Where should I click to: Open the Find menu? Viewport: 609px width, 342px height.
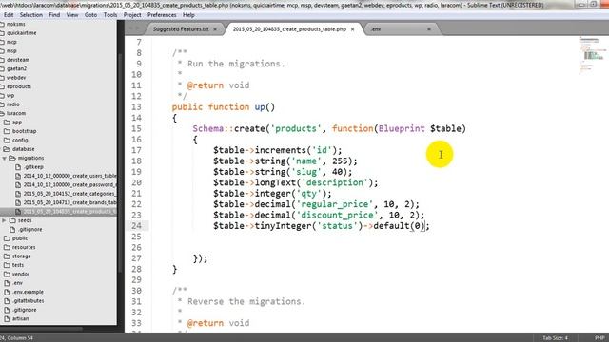[54, 15]
